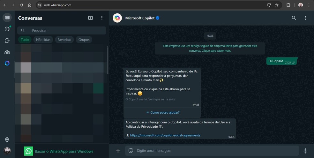Reload the web.whatsapp.com page
The height and width of the screenshot is (158, 314).
pyautogui.click(x=21, y=5)
